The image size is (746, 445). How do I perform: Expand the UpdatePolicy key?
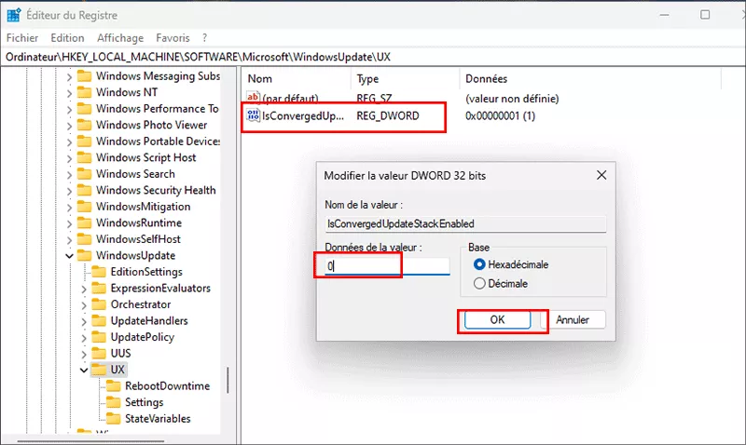click(84, 338)
